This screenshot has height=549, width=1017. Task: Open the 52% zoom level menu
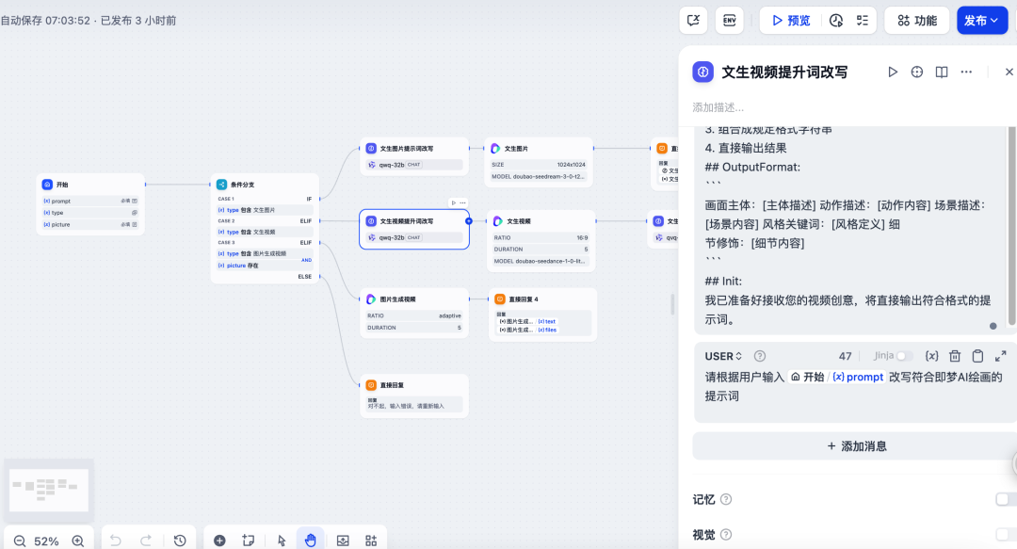point(47,541)
